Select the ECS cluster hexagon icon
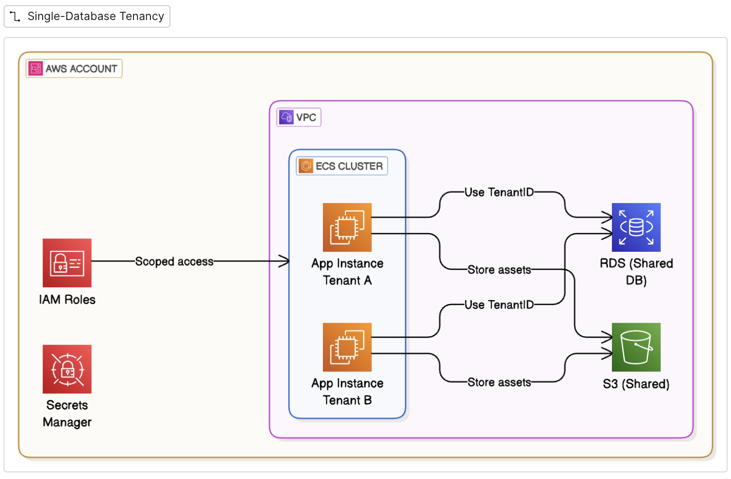Viewport: 731px width, 479px height. 306,166
